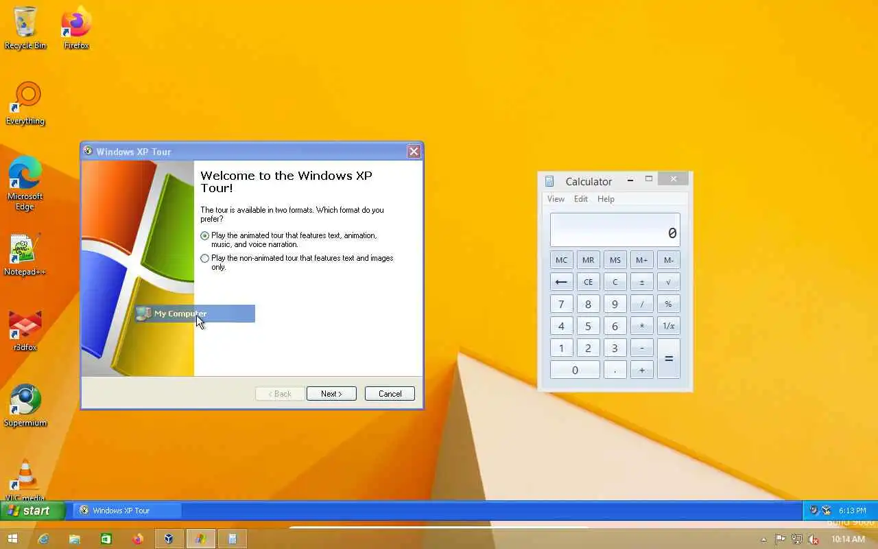Open the Calculator View menu
This screenshot has height=549, width=878.
[x=556, y=199]
